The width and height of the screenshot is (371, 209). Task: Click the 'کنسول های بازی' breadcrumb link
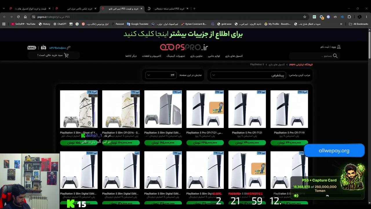click(x=277, y=64)
